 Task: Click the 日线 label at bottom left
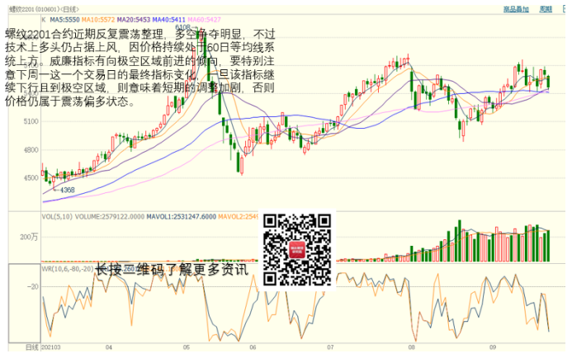click(x=31, y=346)
